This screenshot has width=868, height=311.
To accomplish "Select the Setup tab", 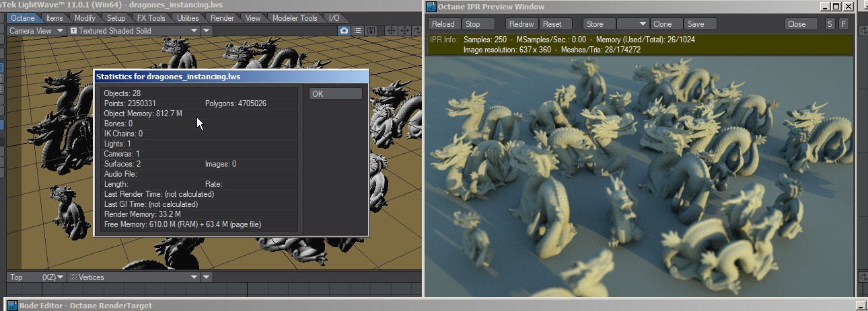I will click(x=116, y=18).
